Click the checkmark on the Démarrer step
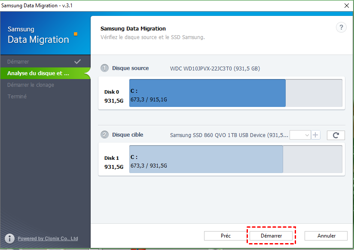 coord(78,61)
